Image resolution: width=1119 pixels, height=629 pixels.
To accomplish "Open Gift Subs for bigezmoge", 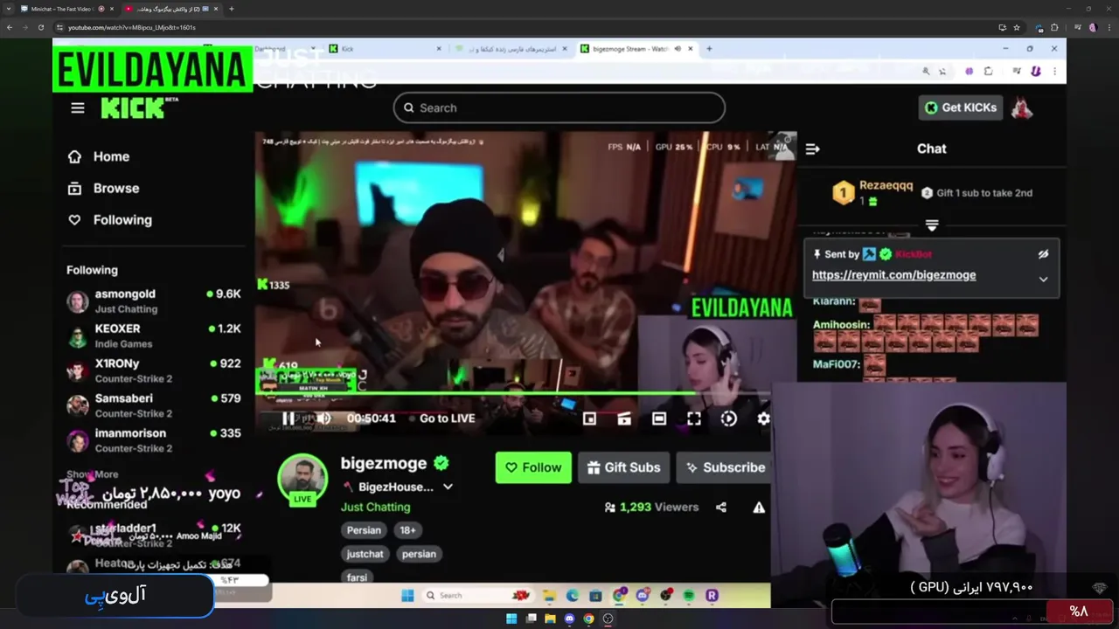I will pos(624,467).
